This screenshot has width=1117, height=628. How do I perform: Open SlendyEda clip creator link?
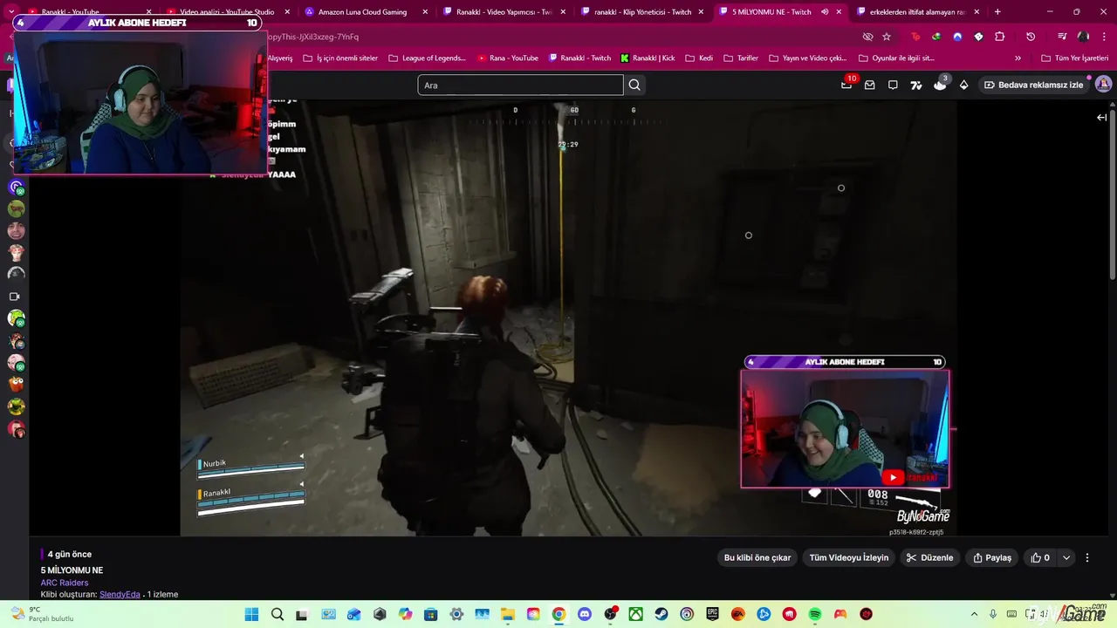pos(120,595)
